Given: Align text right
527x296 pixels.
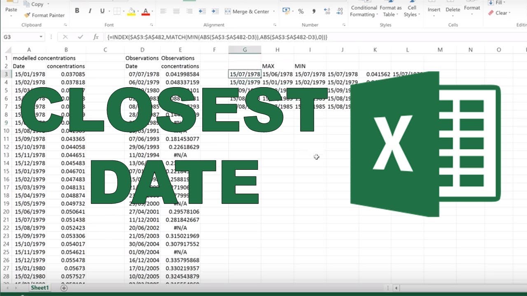Looking at the screenshot, I should coord(189,12).
